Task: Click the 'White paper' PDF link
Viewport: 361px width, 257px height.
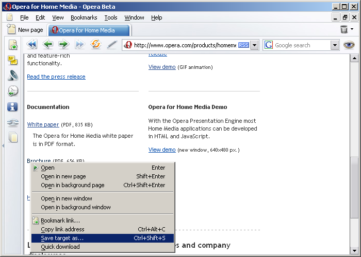Action: tap(43, 124)
